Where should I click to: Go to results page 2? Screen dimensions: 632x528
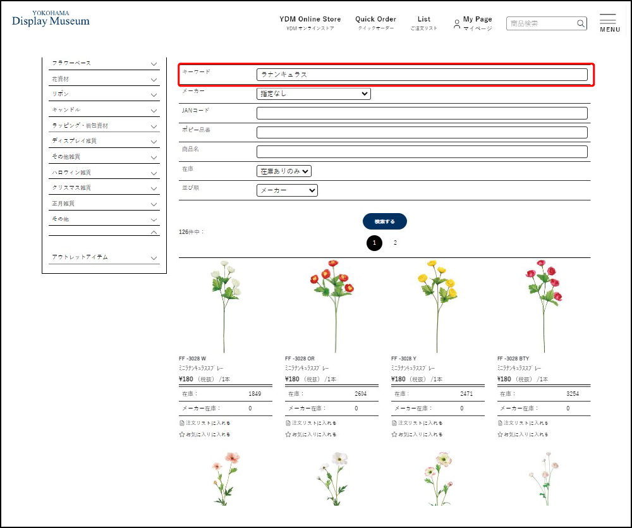click(x=395, y=243)
